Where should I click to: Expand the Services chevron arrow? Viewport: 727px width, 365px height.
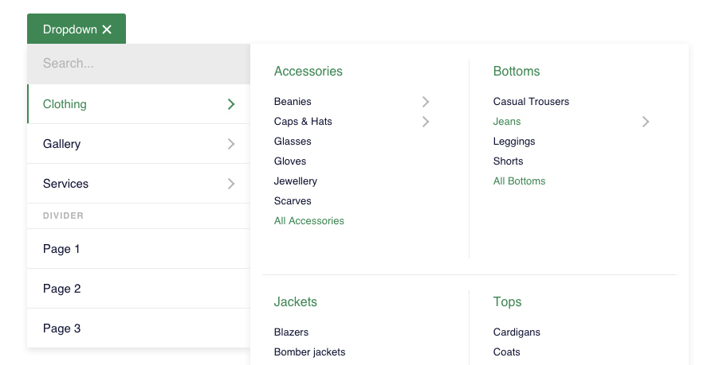pyautogui.click(x=231, y=184)
